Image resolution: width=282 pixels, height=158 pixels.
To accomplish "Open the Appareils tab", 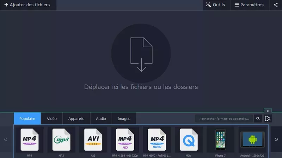I will [76, 119].
